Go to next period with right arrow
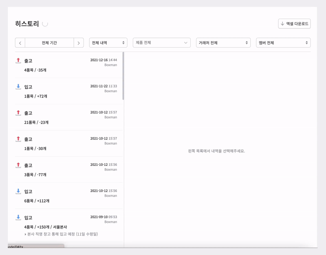Viewport: 326px width, 255px height. pos(79,43)
